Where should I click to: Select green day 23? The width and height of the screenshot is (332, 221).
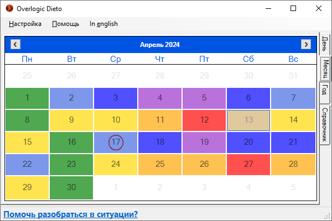tap(71, 165)
